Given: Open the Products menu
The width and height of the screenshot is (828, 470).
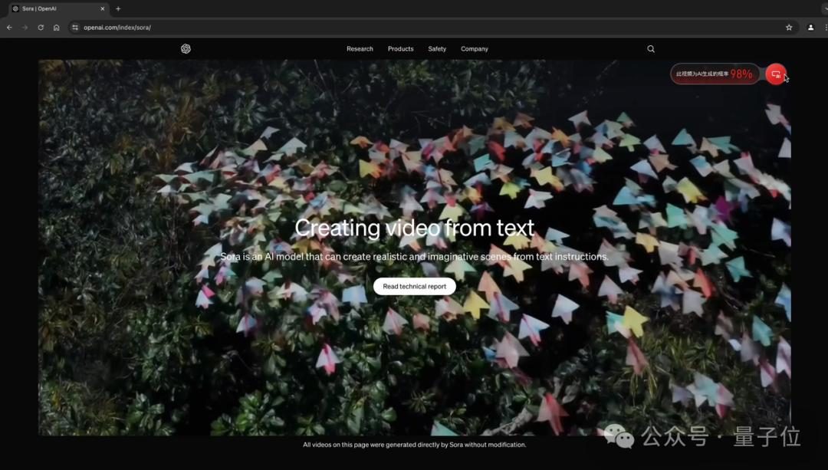Looking at the screenshot, I should coord(400,49).
